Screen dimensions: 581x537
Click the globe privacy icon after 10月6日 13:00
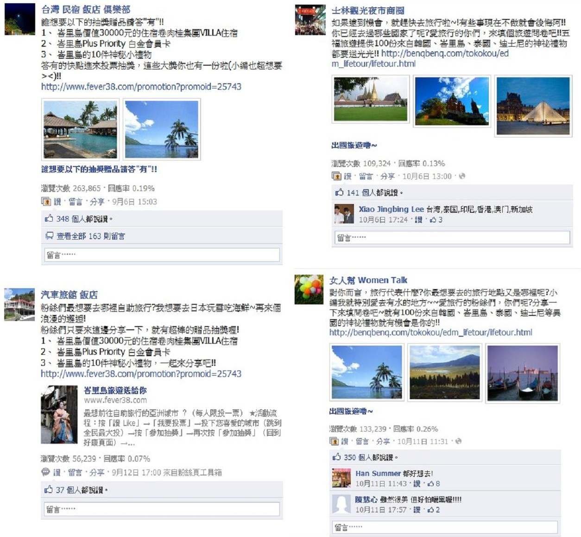[461, 176]
